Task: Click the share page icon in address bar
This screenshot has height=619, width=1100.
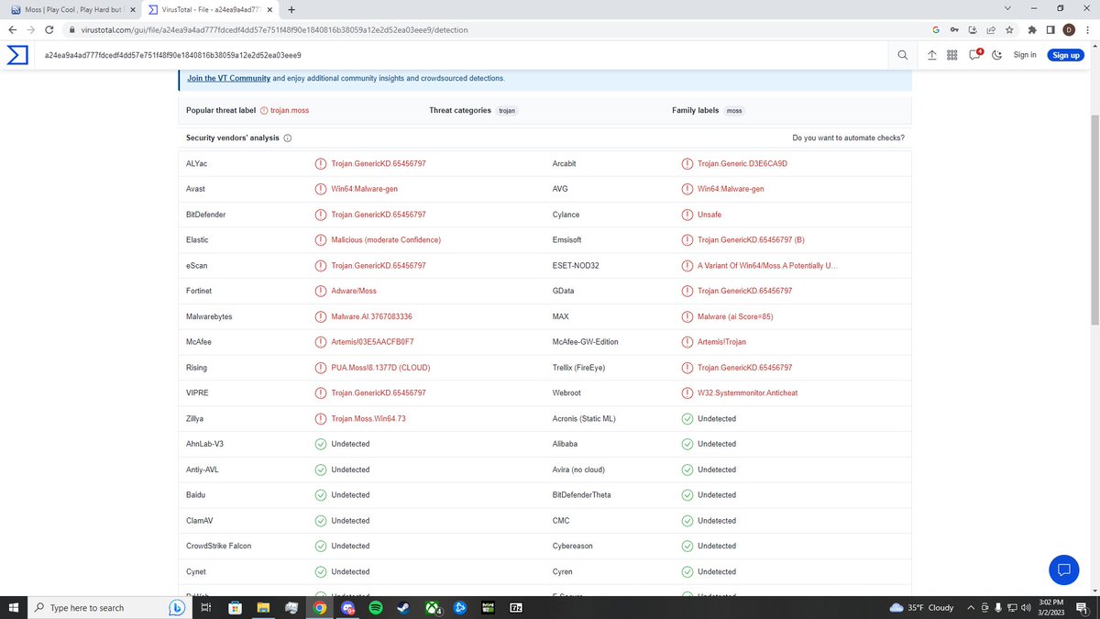Action: (991, 29)
